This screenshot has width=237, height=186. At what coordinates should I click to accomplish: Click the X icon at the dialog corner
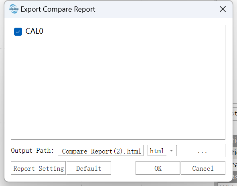(223, 9)
